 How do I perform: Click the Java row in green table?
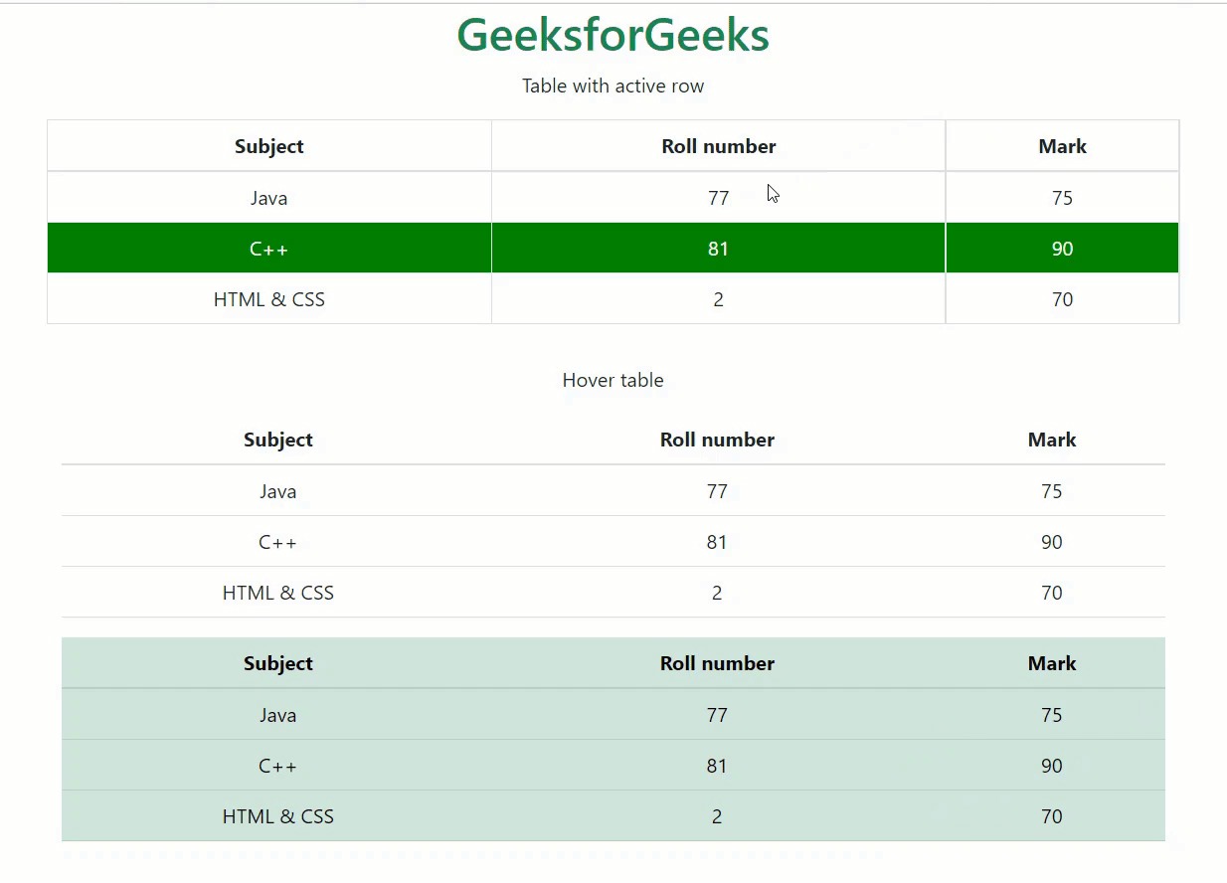[x=278, y=714]
